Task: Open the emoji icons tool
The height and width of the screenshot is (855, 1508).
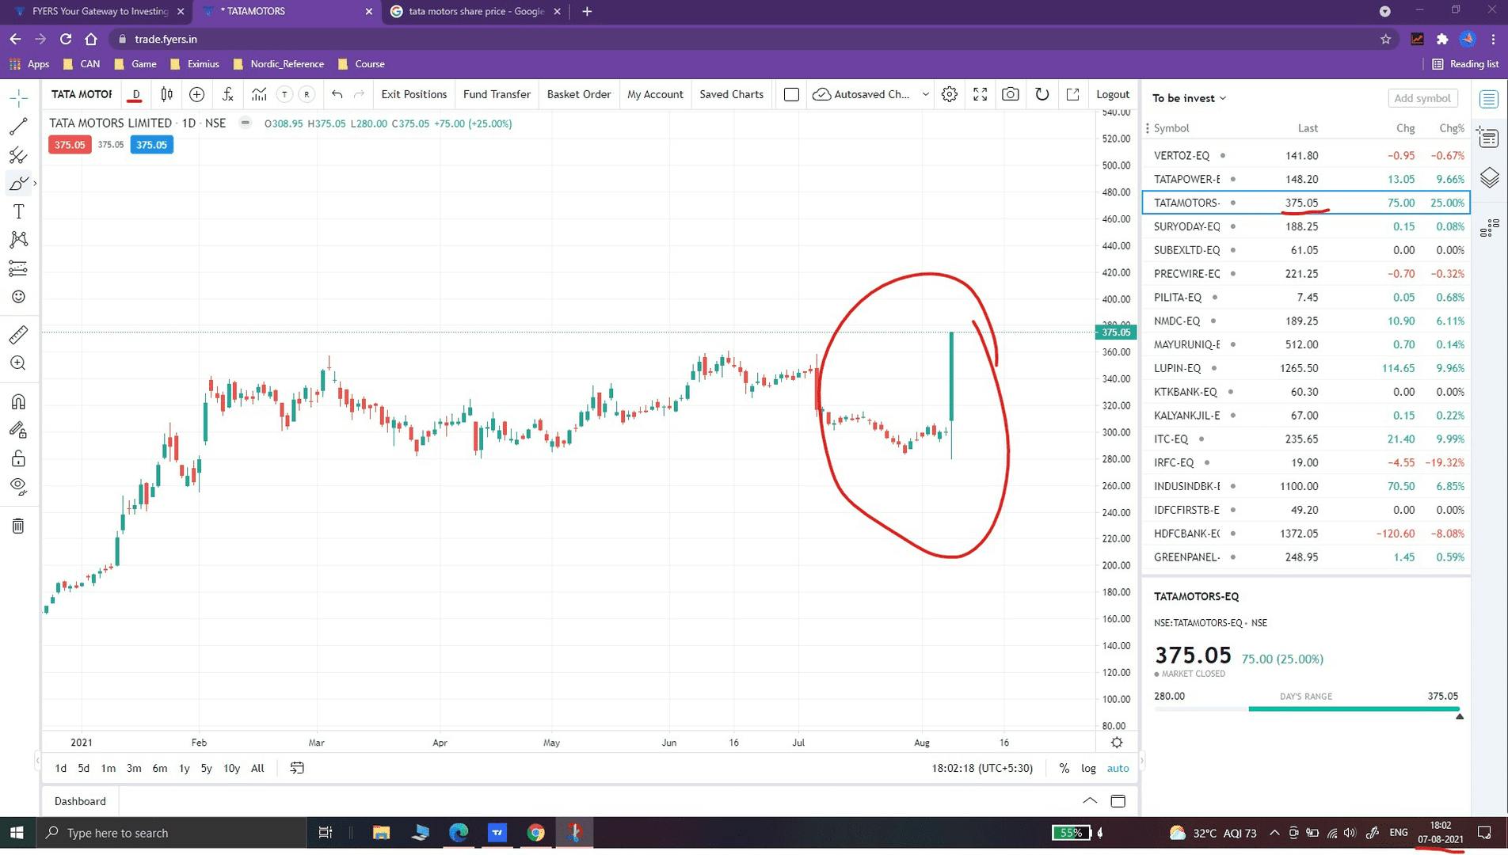Action: click(x=18, y=297)
